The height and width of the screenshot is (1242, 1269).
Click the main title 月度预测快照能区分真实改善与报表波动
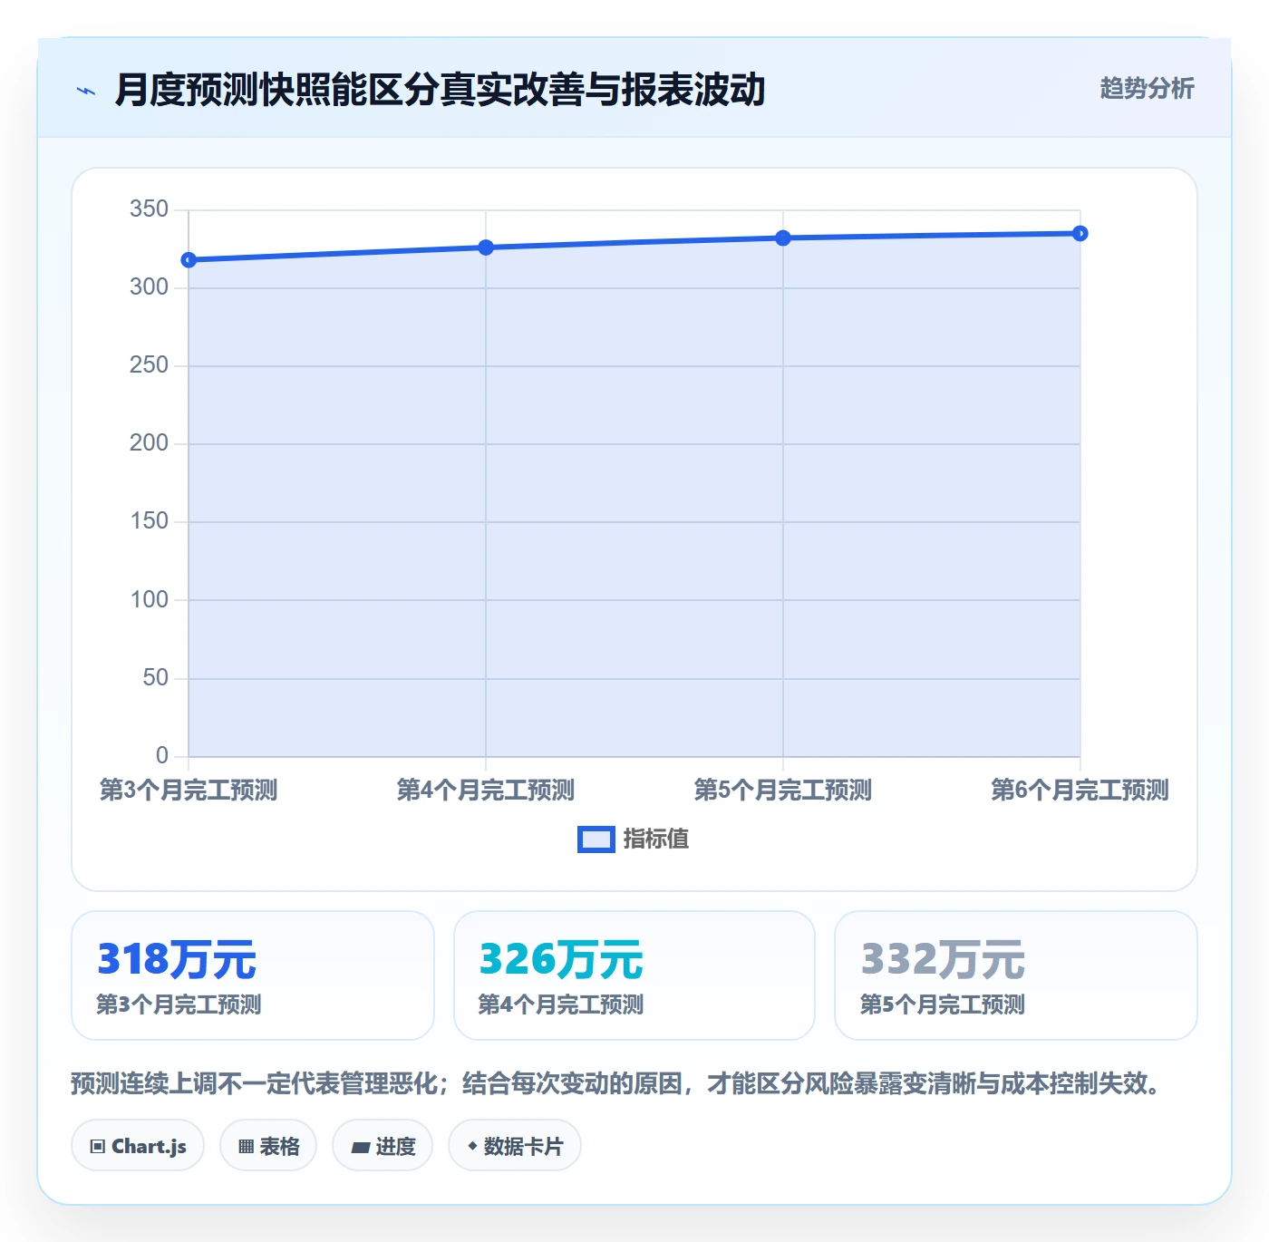point(440,90)
